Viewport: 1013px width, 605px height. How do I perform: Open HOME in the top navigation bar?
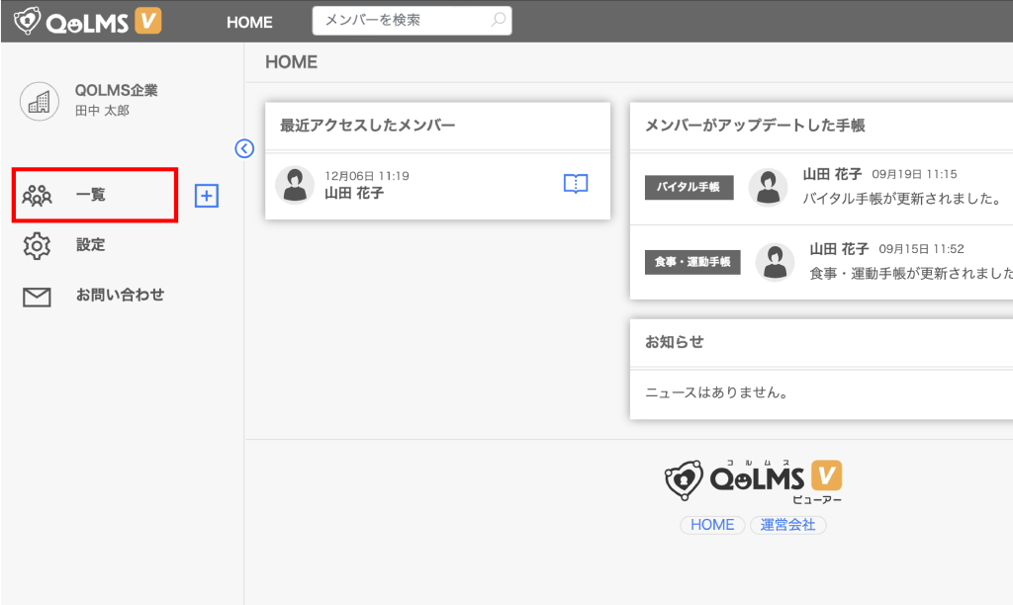pos(249,22)
